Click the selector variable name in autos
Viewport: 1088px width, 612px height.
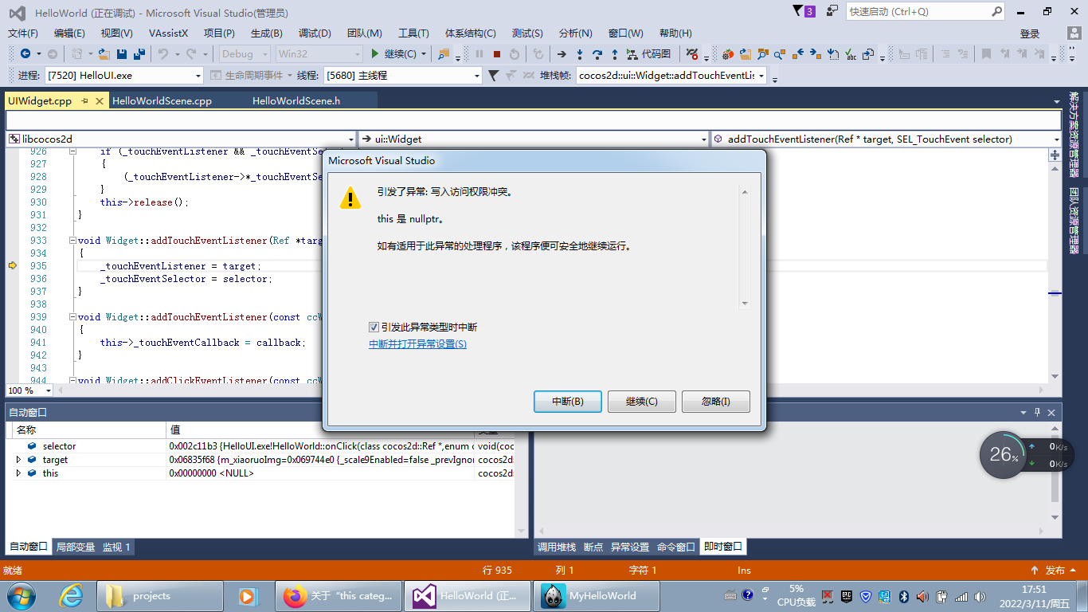[x=60, y=446]
